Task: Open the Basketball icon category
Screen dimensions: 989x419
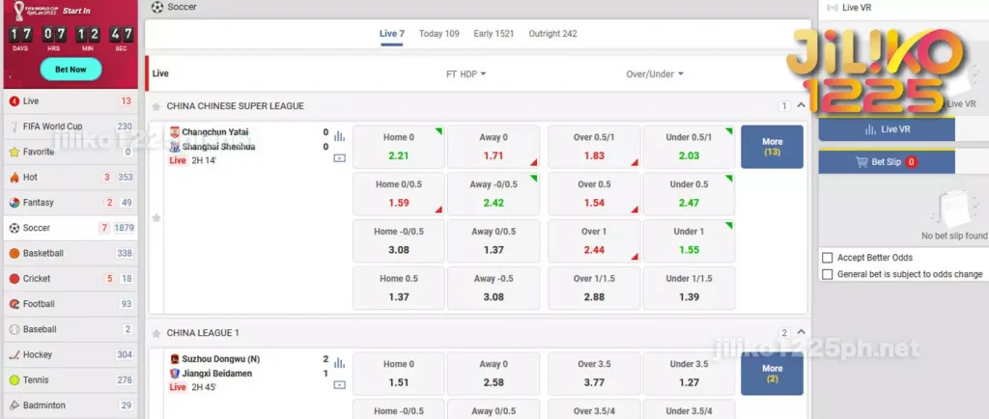Action: click(14, 253)
